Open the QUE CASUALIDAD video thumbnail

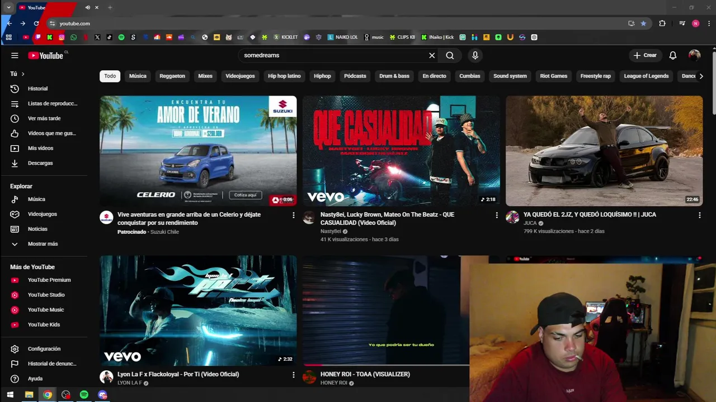tap(401, 151)
